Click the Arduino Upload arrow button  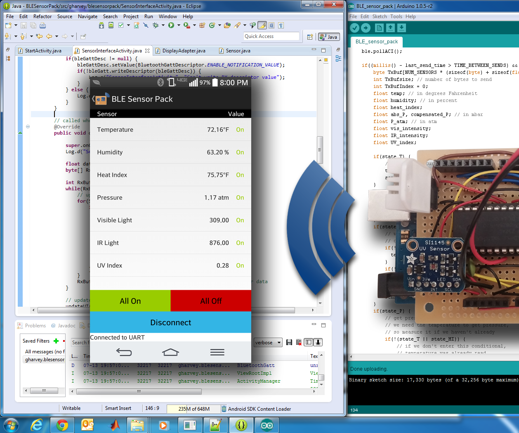tap(366, 28)
